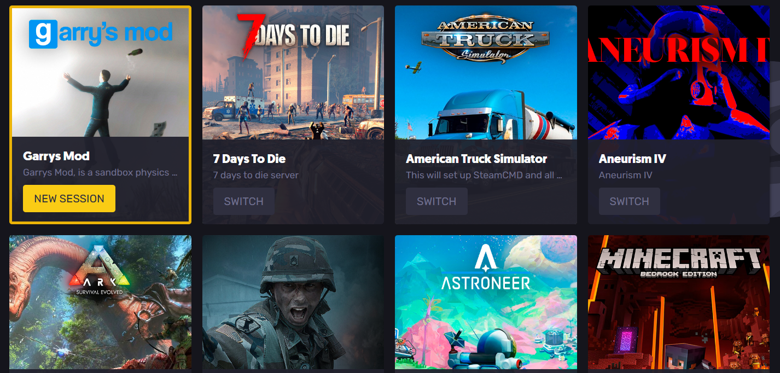Select the Minecraft Bedrock Edition card

(x=679, y=304)
